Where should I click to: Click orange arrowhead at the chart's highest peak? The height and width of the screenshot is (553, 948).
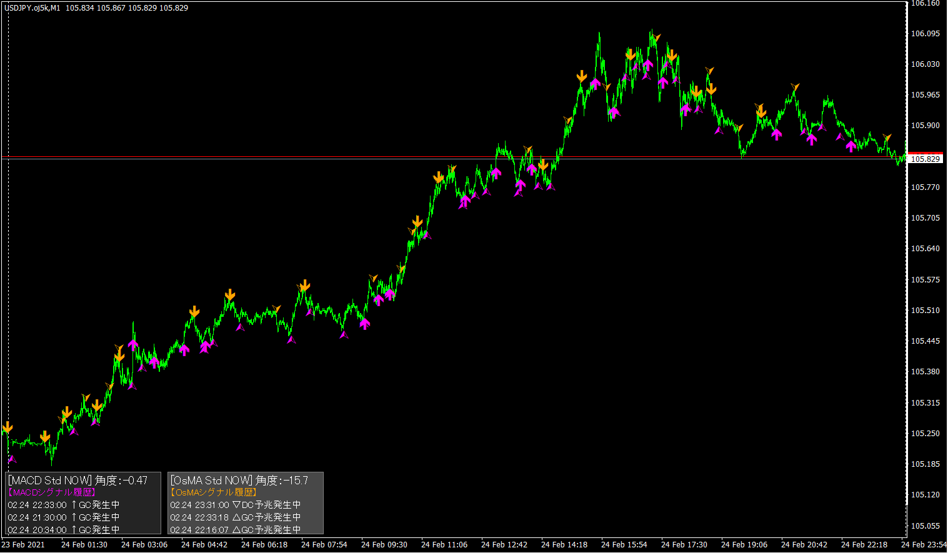[x=657, y=37]
